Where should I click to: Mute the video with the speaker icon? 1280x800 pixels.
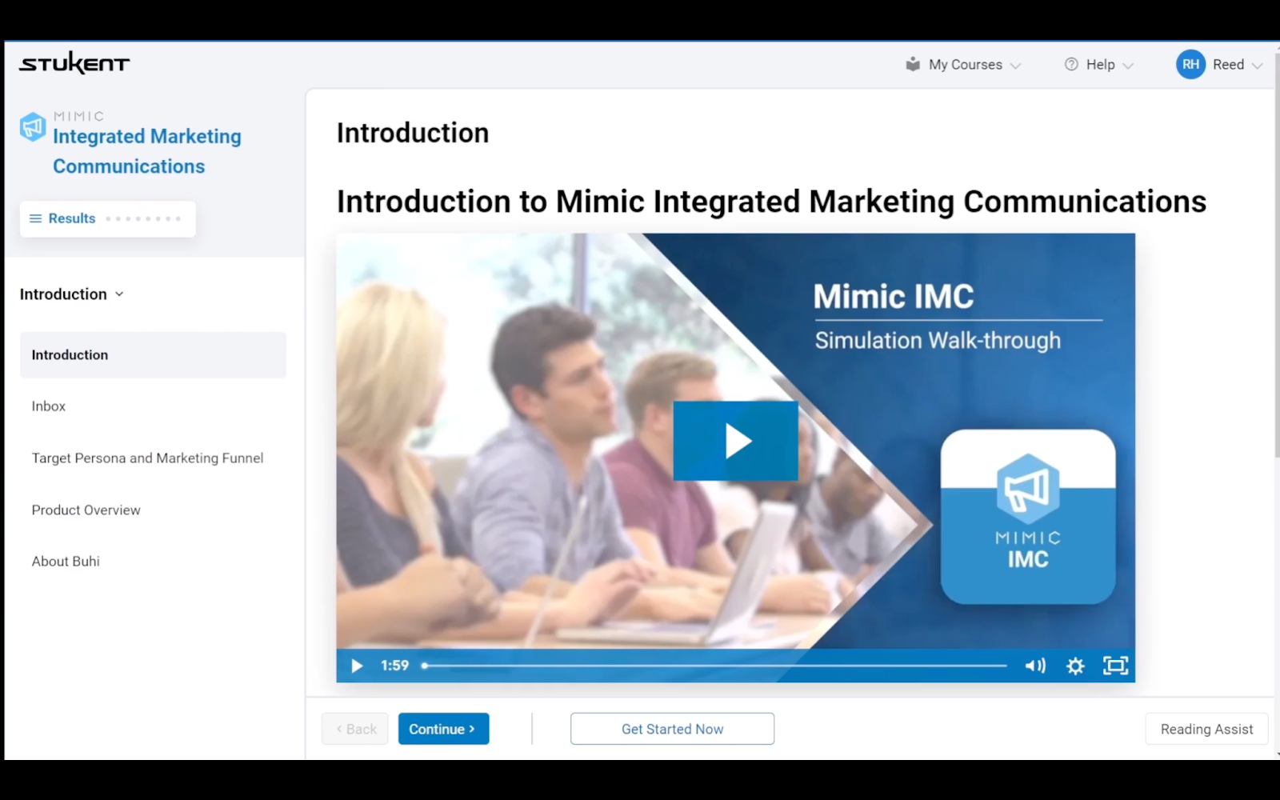[x=1035, y=666]
